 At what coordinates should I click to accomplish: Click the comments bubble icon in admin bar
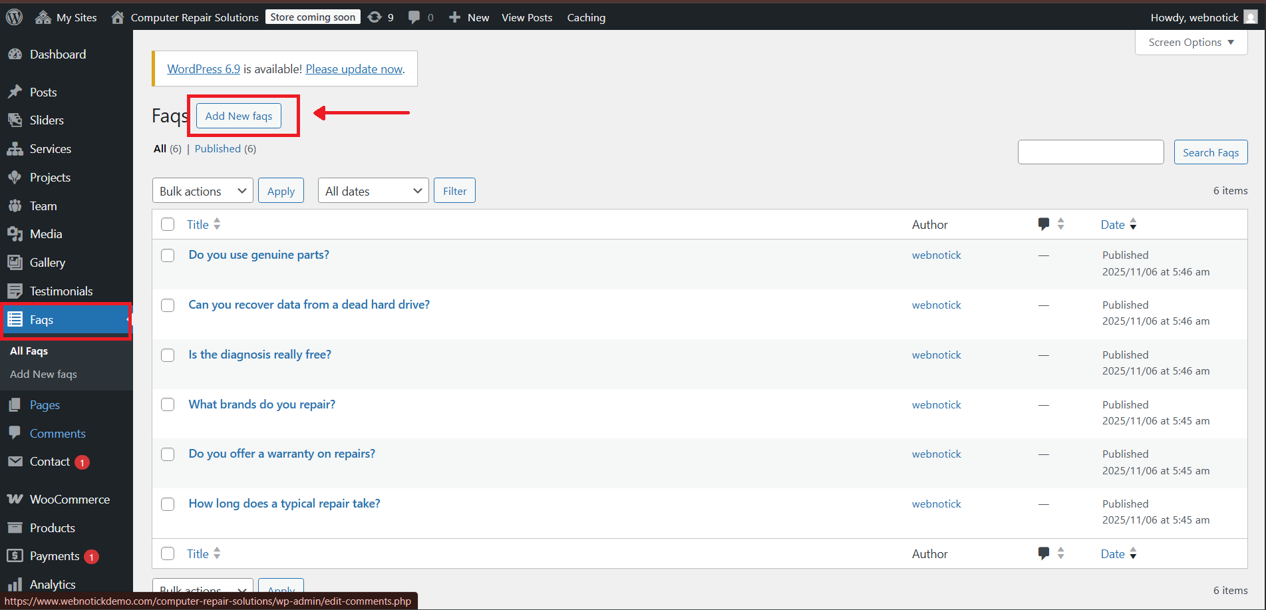coord(414,17)
